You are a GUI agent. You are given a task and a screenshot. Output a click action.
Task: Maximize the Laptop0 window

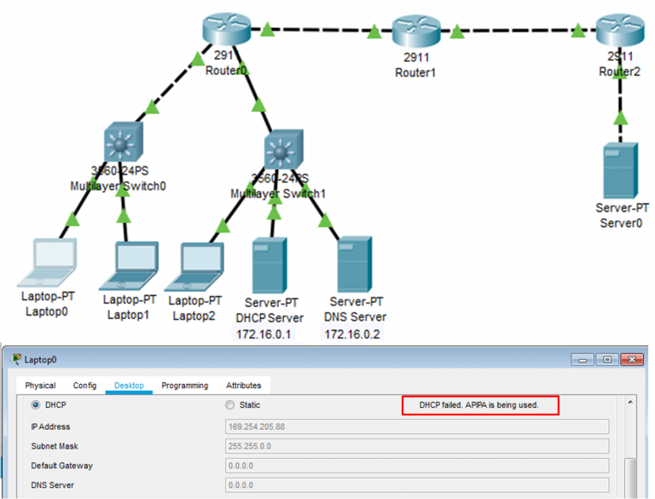(607, 359)
